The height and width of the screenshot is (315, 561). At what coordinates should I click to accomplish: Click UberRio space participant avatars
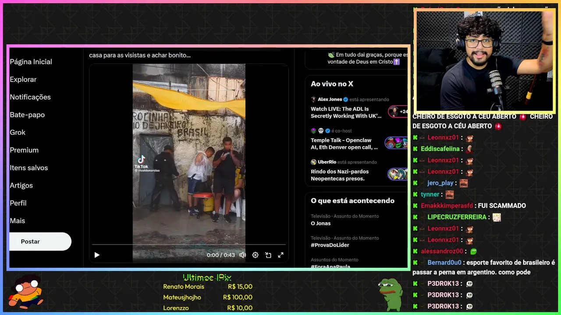click(x=398, y=174)
